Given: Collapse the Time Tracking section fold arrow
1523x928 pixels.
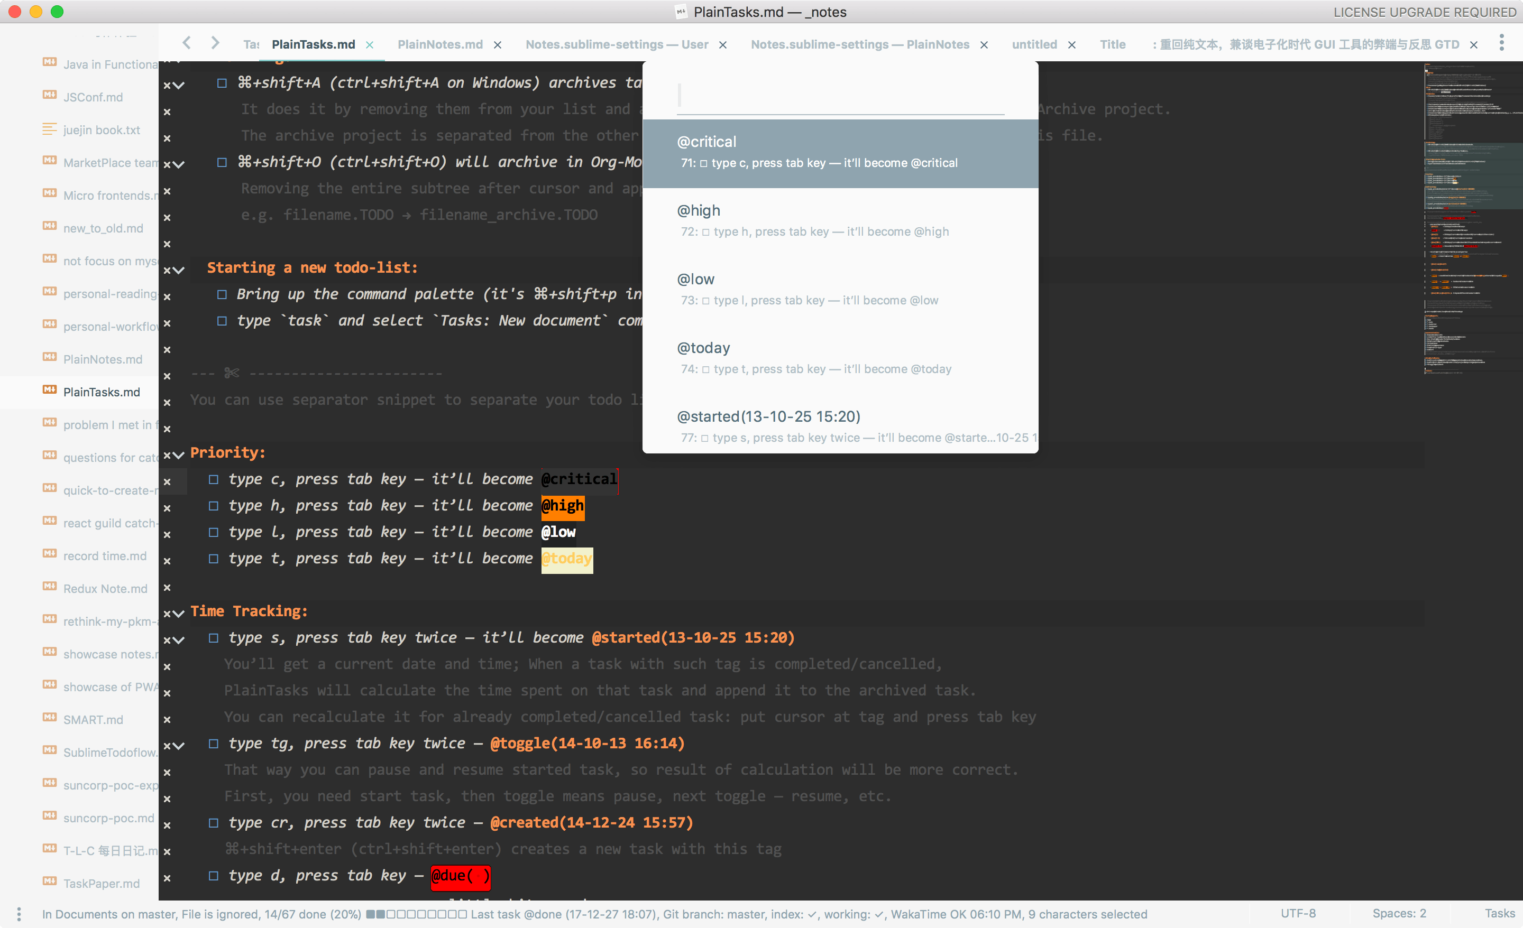Looking at the screenshot, I should coord(179,614).
